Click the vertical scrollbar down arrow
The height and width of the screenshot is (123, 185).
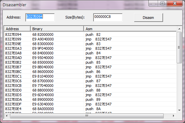[179, 110]
